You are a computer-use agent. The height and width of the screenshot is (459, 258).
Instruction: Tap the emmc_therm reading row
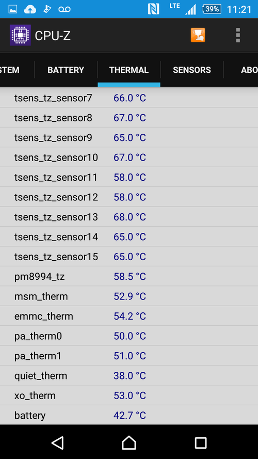pos(129,316)
